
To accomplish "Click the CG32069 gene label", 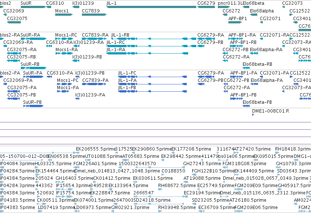I will [x=14, y=11].
